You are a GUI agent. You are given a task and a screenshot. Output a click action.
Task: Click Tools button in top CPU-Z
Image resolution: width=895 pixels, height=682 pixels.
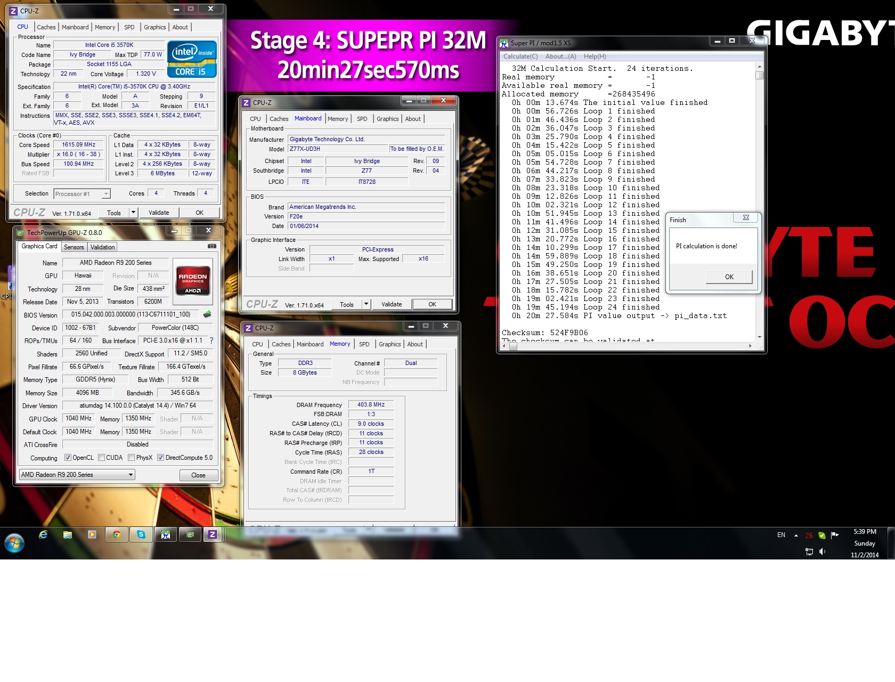click(x=114, y=213)
